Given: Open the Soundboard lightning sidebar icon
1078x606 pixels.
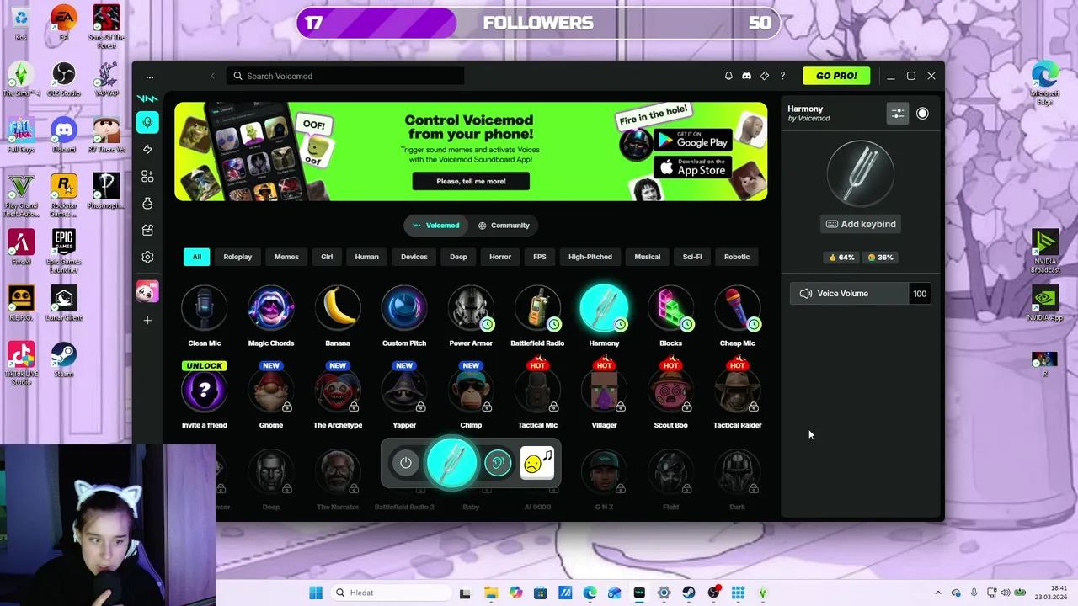Looking at the screenshot, I should tap(147, 149).
